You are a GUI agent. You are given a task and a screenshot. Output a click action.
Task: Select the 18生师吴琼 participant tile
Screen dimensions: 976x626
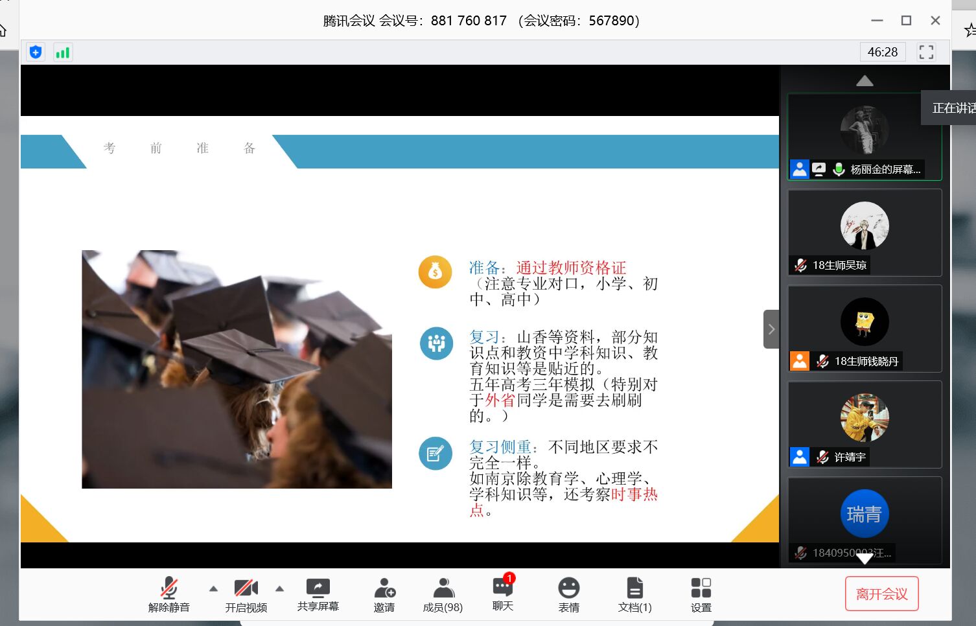pyautogui.click(x=865, y=233)
